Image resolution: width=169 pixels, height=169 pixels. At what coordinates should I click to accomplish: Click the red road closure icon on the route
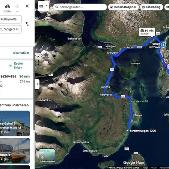click(166, 61)
